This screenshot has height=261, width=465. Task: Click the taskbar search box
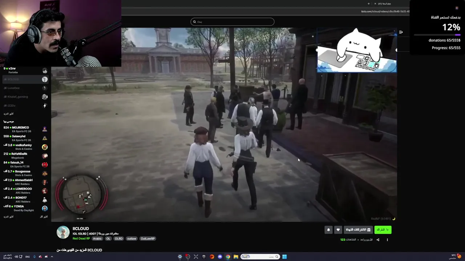260,257
